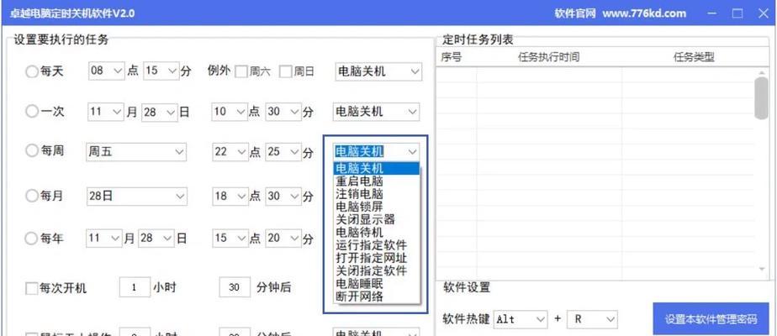
Task: Choose 注销电脑 from the dropdown list
Action: [377, 194]
